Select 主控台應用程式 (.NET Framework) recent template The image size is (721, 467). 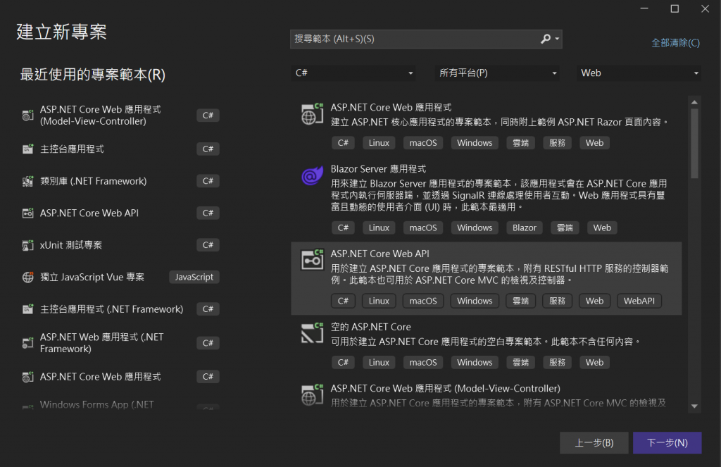pos(120,309)
